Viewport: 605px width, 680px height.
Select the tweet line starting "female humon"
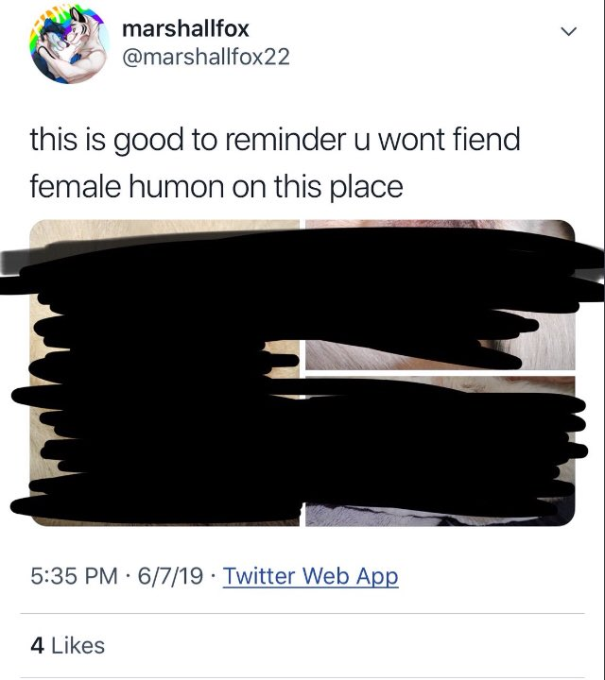coord(216,187)
